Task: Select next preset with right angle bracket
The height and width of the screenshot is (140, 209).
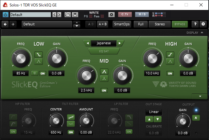Action: (x=59, y=14)
